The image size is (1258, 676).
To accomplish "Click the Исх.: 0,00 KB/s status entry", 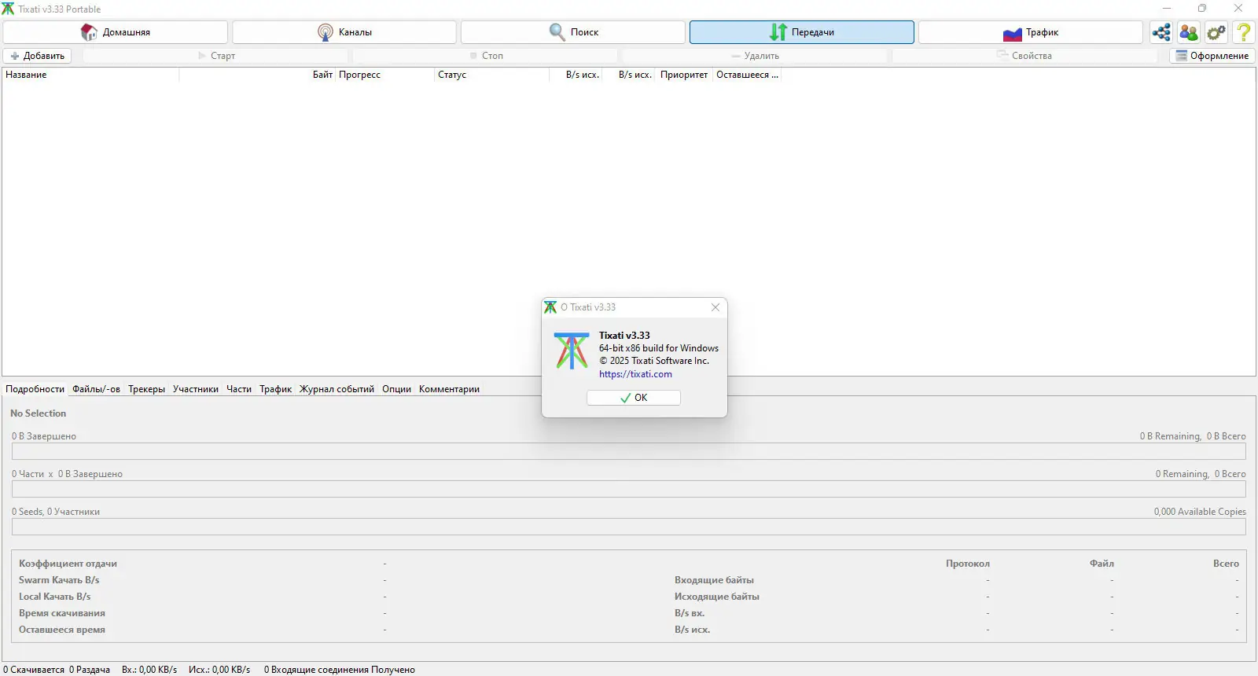I will (x=219, y=670).
